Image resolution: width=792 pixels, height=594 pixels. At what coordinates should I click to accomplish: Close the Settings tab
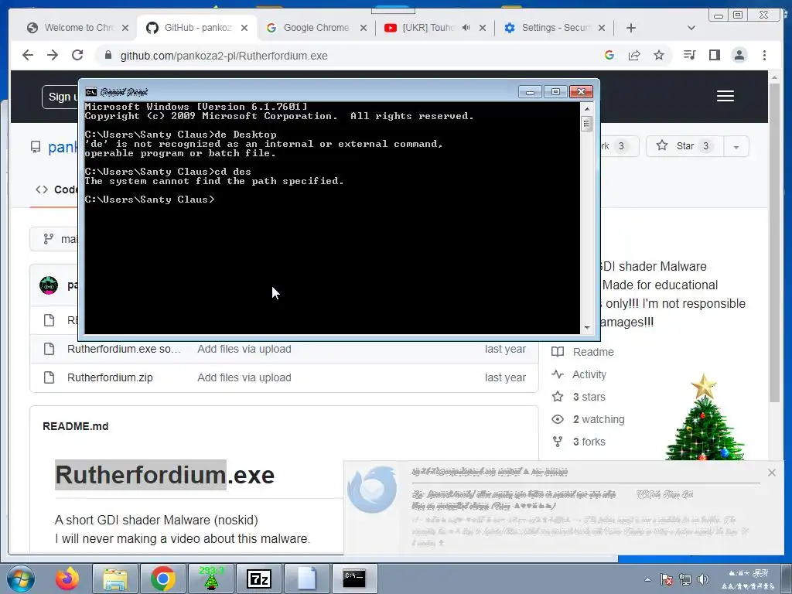[602, 28]
